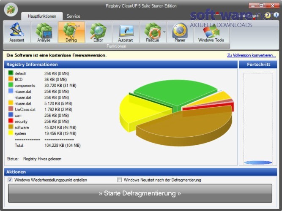Click the status text Registry Hives gelesen
282x211 pixels.
pyautogui.click(x=42, y=159)
